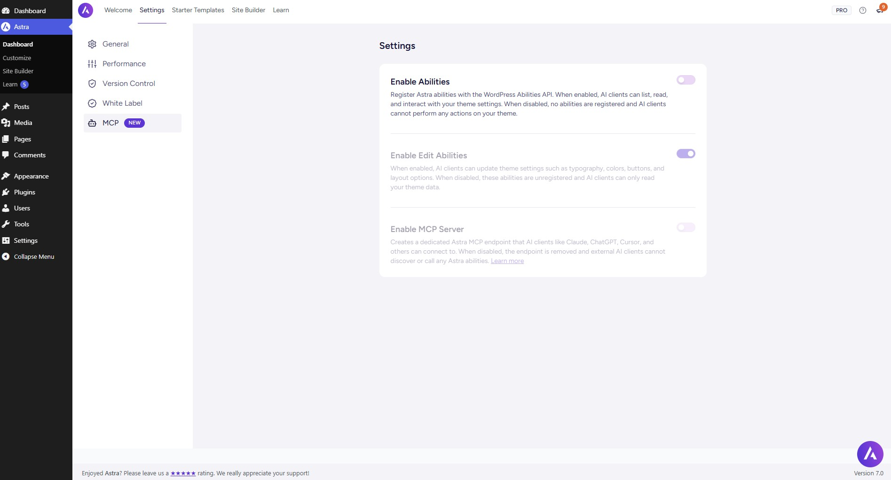The image size is (891, 480).
Task: Click the Media icon in sidebar
Action: [6, 123]
